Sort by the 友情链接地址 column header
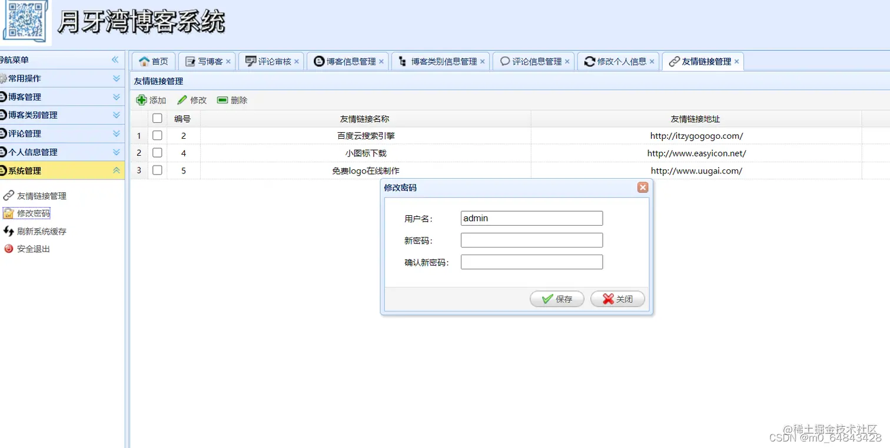 pyautogui.click(x=696, y=118)
